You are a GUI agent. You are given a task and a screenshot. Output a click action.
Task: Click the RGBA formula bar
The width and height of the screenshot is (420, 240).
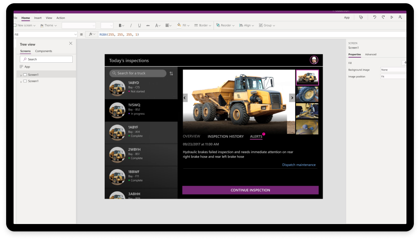click(252, 34)
